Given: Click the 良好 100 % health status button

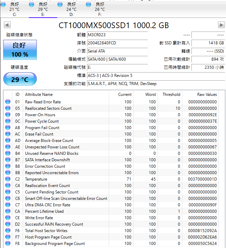Looking at the screenshot, I should click(20, 50).
